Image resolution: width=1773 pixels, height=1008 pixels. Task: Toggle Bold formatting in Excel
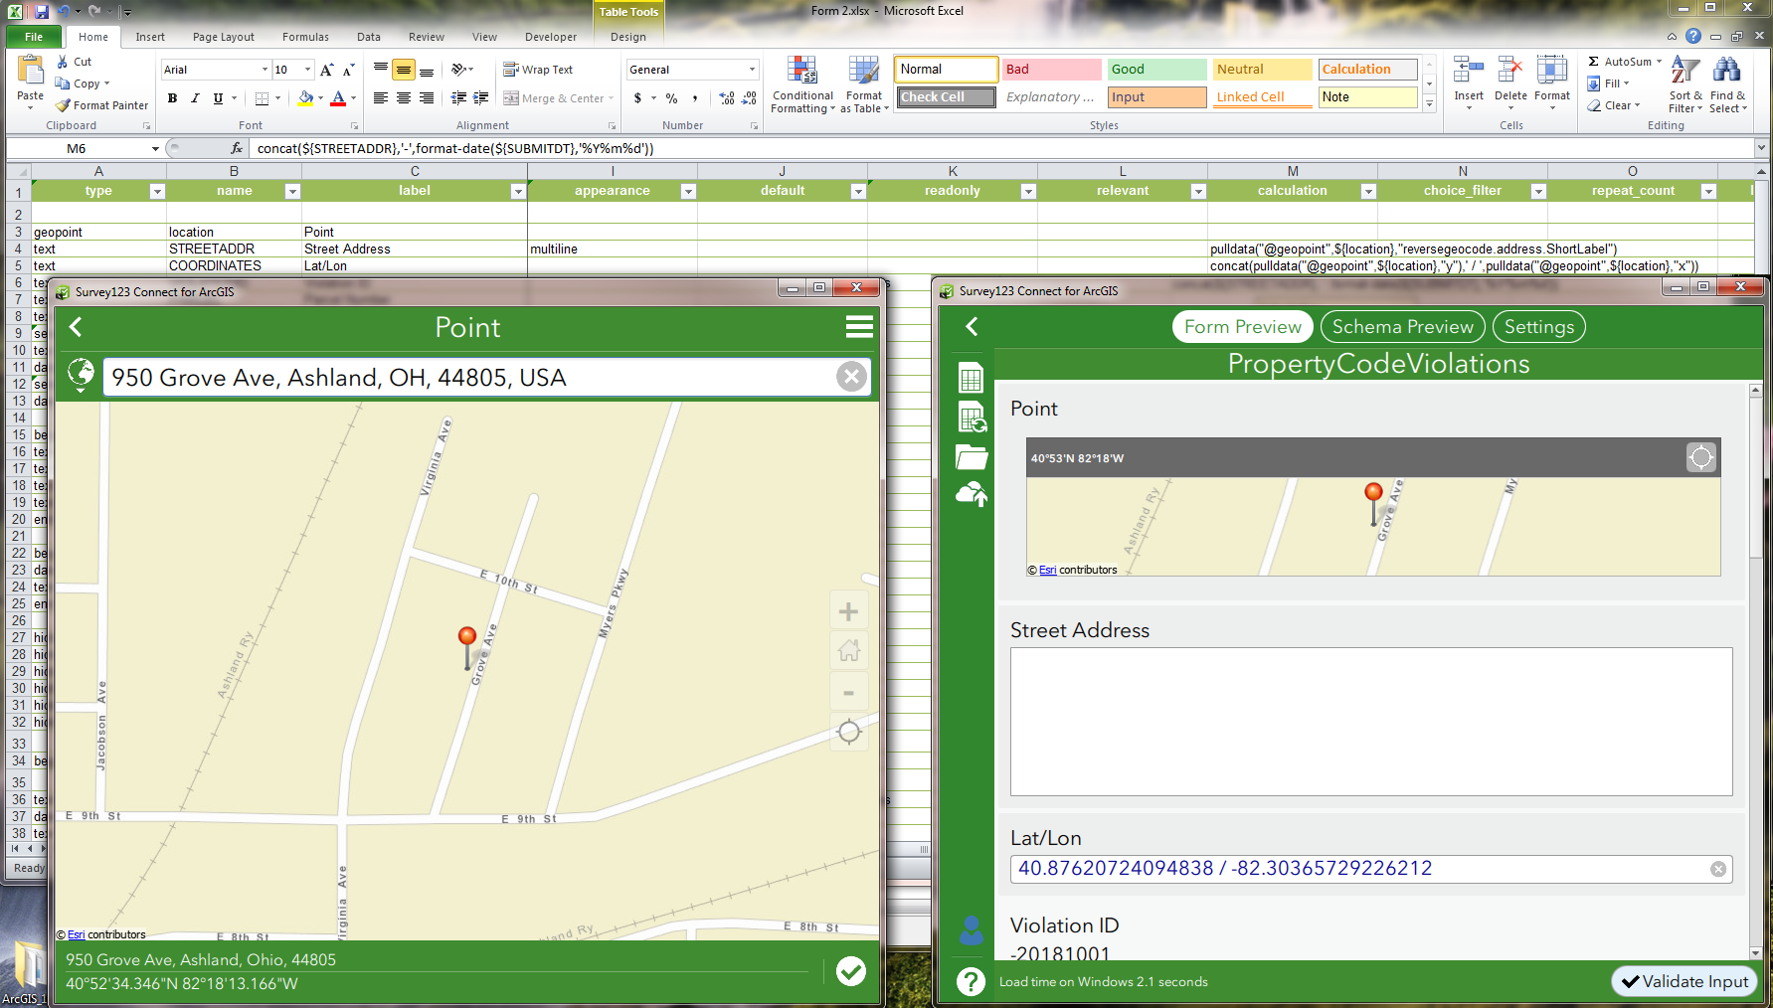point(173,98)
